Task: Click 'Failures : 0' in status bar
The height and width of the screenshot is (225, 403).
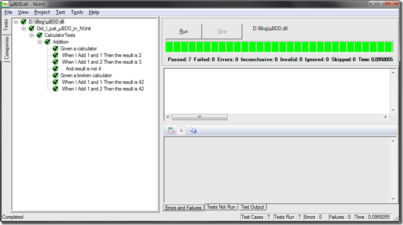Action: [x=340, y=217]
